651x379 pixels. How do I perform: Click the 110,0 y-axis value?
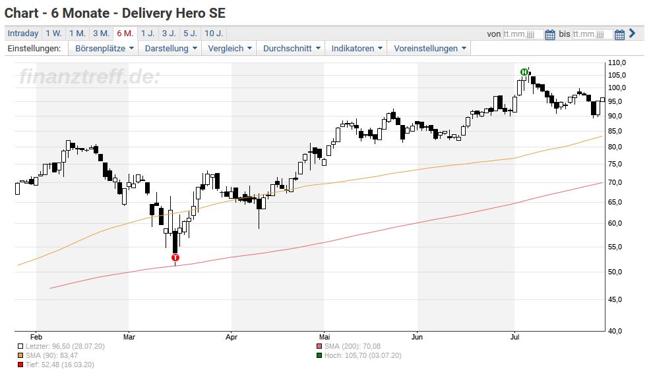[x=617, y=63]
